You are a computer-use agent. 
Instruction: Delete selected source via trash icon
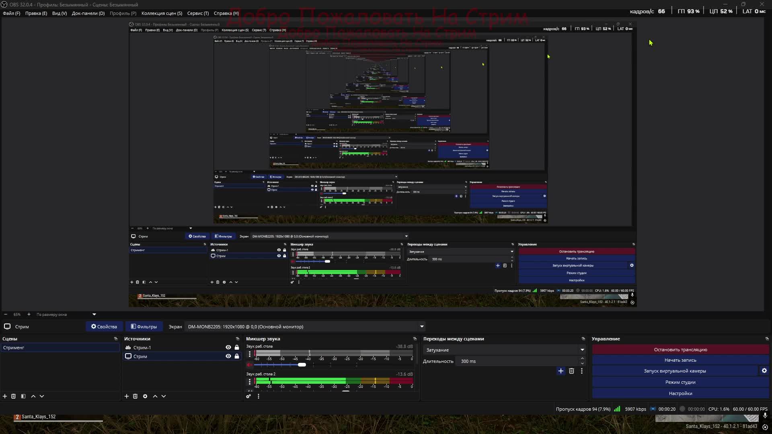point(136,396)
